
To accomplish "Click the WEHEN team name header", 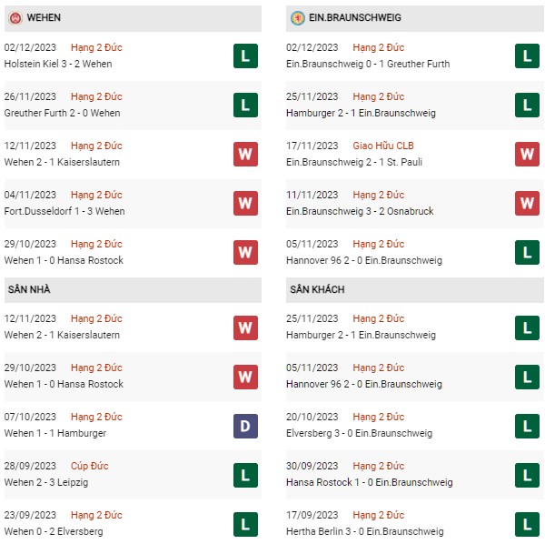I will [x=44, y=18].
